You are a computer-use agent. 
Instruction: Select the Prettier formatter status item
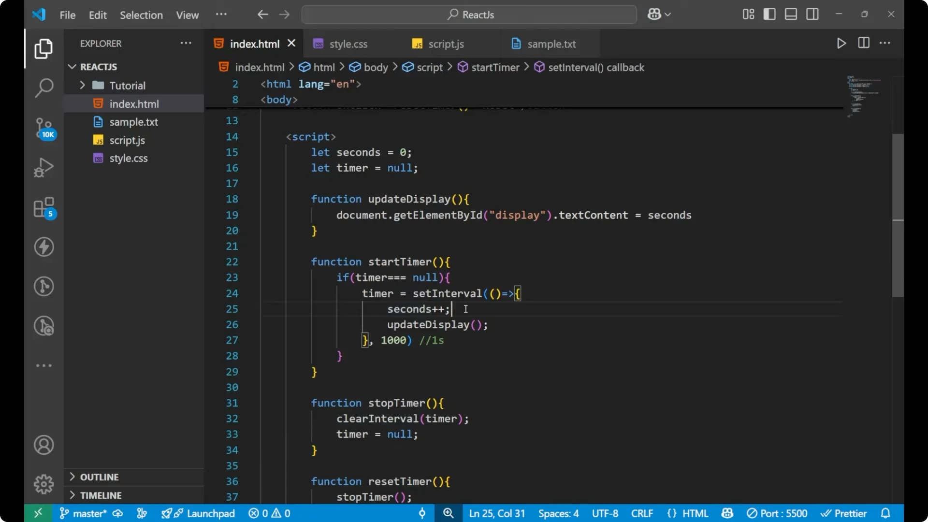[844, 513]
